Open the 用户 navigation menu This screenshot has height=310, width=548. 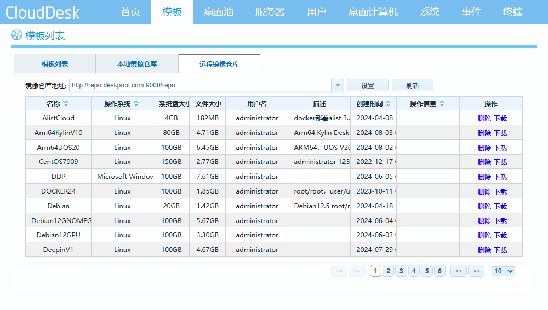tap(317, 12)
